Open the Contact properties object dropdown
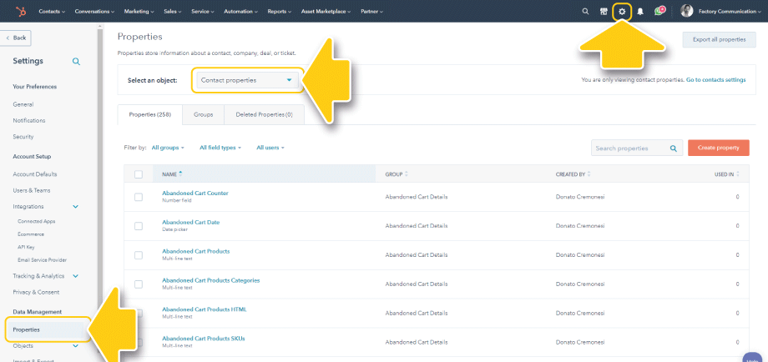 (x=247, y=80)
